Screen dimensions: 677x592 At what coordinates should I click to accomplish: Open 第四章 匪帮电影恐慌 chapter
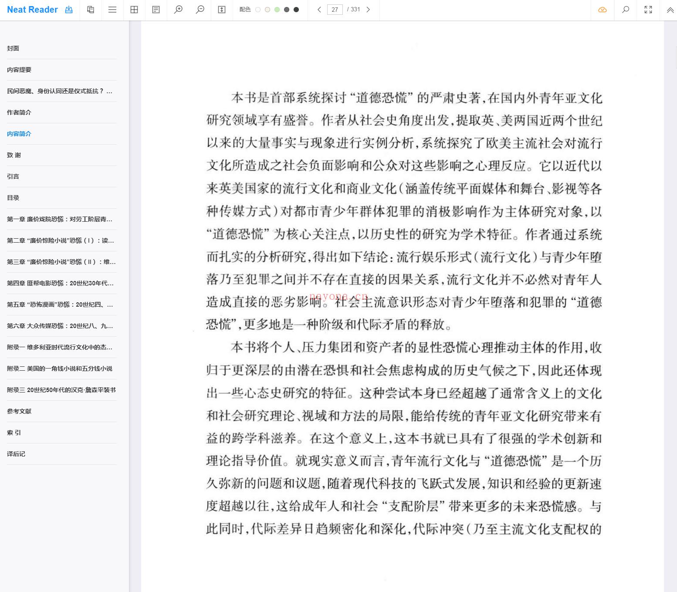[61, 283]
